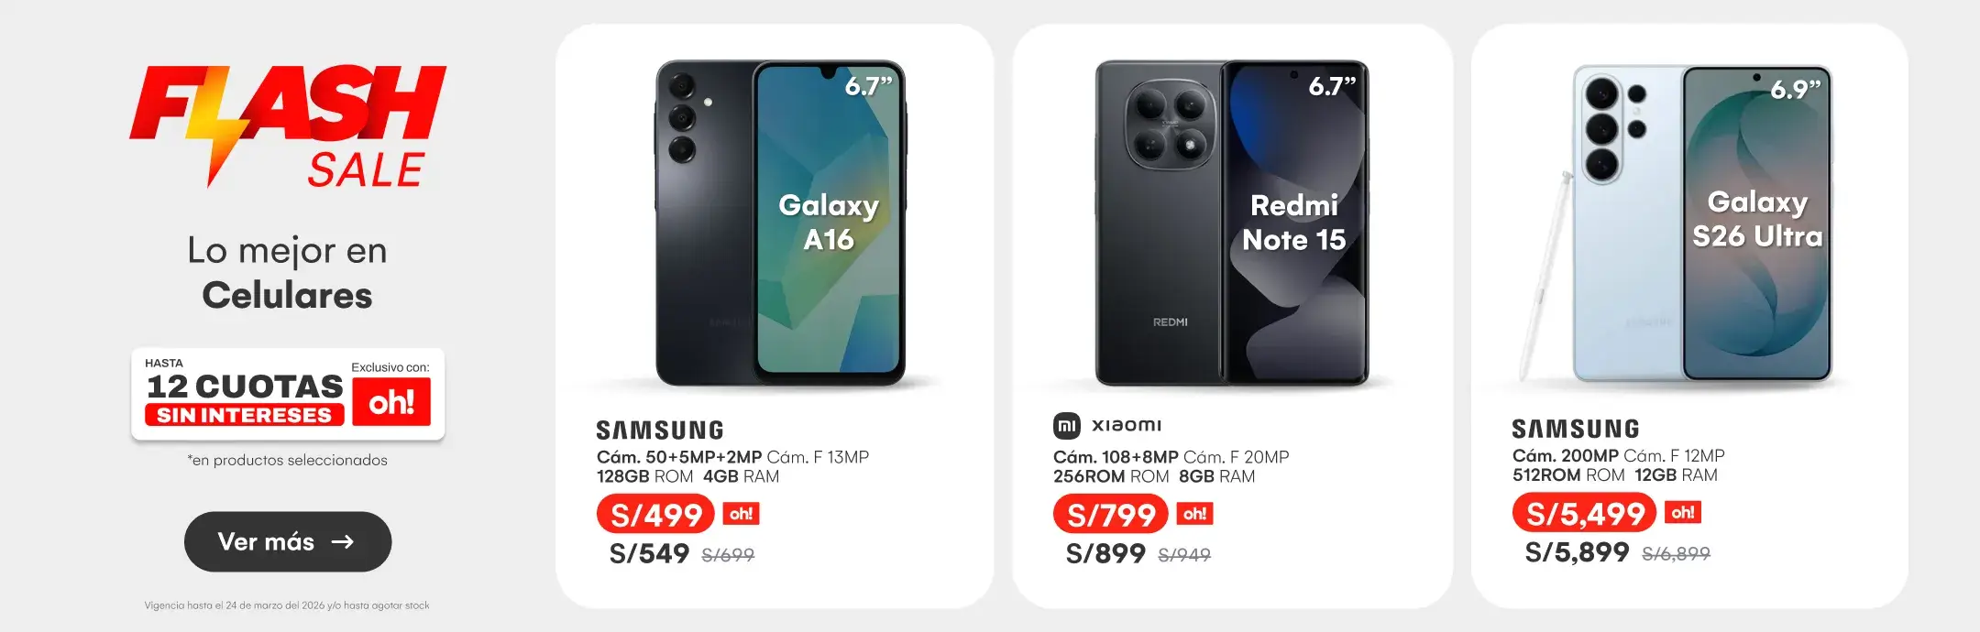
Task: Click the oh! badge beside S/5,499
Action: (x=1683, y=512)
